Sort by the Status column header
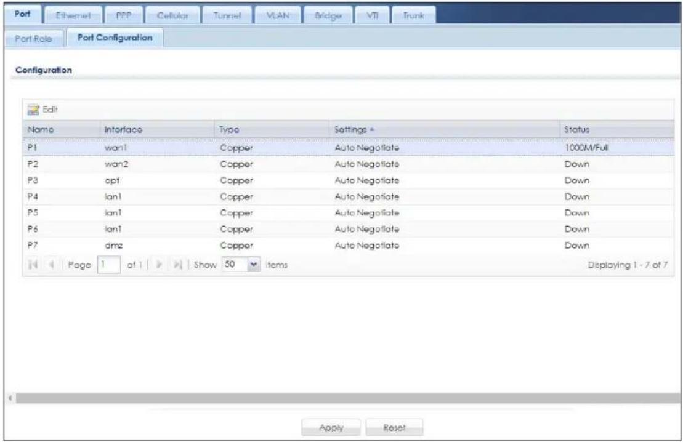The image size is (683, 442). click(576, 130)
